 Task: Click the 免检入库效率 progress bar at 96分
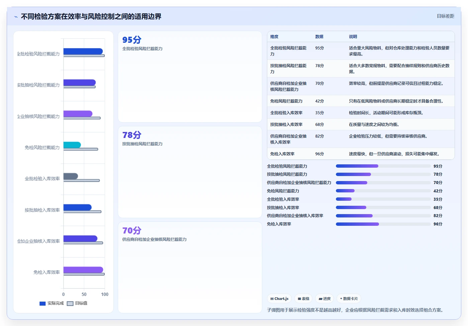point(383,224)
